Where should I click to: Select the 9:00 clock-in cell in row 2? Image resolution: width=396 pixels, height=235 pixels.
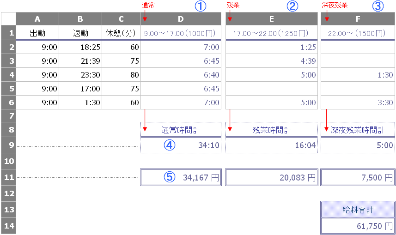pos(37,47)
